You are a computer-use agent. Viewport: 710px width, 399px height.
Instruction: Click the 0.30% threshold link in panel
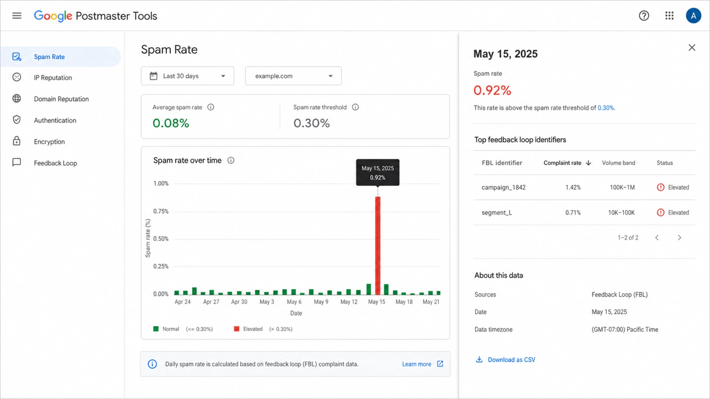[x=606, y=108]
